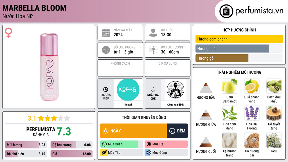Image resolution: width=288 pixels, height=162 pixels.
Task: Click the snowflake icon for Mùa Đông
Action: click(148, 152)
